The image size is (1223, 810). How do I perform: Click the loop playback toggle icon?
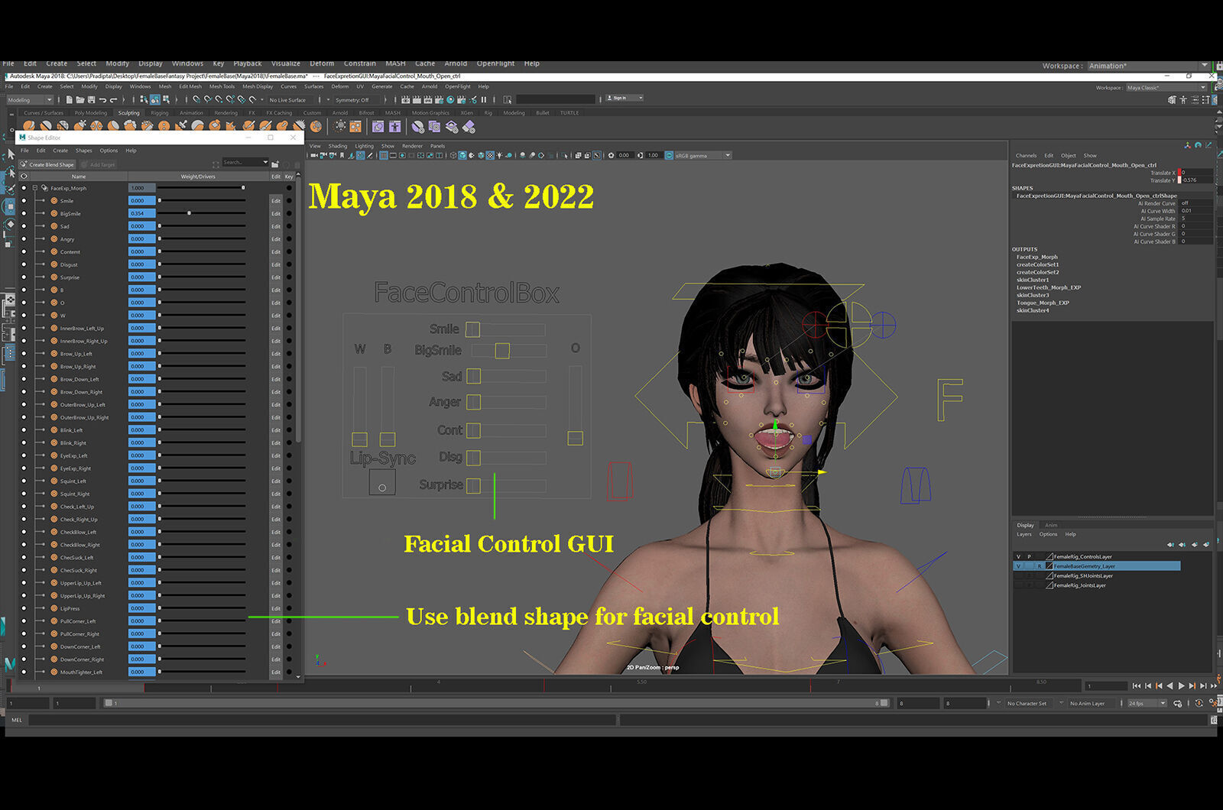click(x=1177, y=704)
